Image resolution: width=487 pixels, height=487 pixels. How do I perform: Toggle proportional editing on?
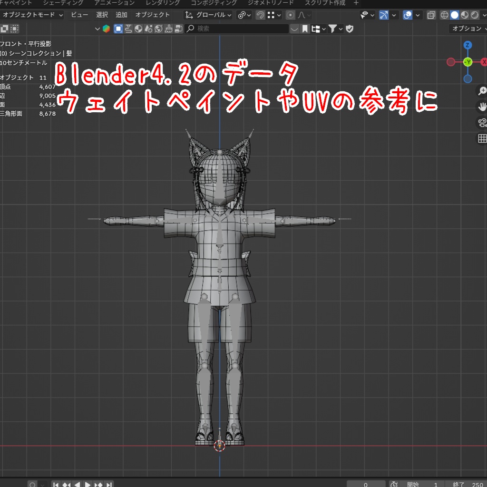[x=290, y=15]
